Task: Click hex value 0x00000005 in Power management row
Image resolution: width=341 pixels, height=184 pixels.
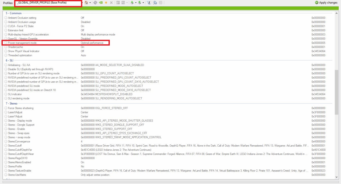Action: [x=318, y=43]
